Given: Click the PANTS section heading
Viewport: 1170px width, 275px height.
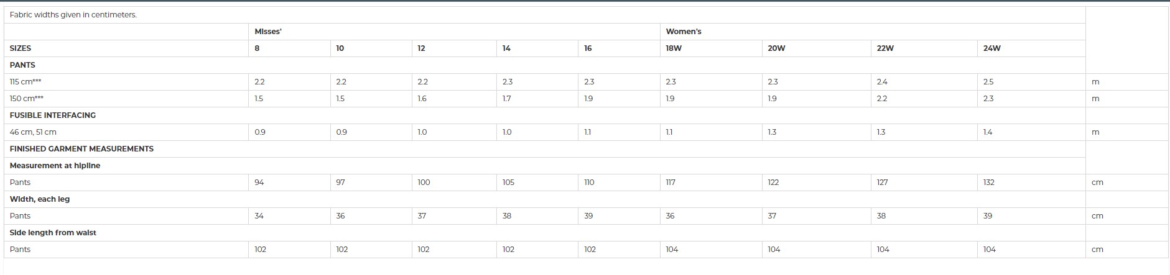Looking at the screenshot, I should tap(22, 65).
